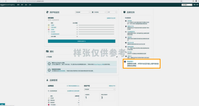199x106 pixels.
Task: Click the progress bar in the 已接受 row
Action: (x=96, y=25)
